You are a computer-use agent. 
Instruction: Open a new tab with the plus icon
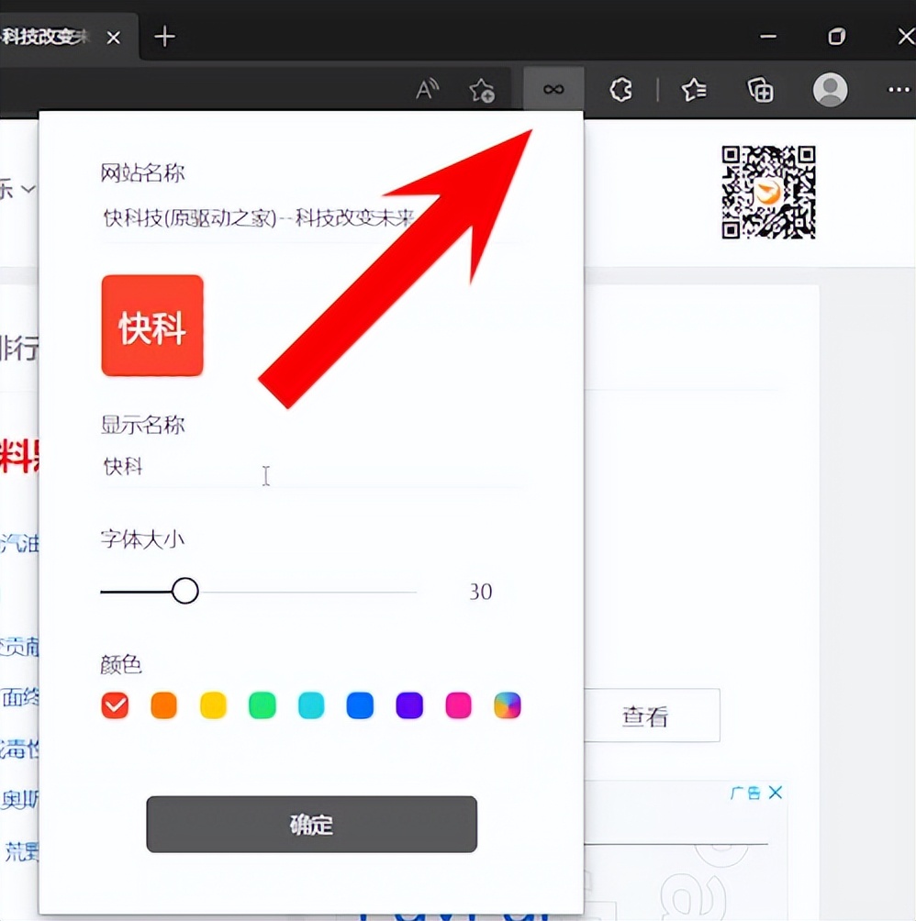[163, 37]
